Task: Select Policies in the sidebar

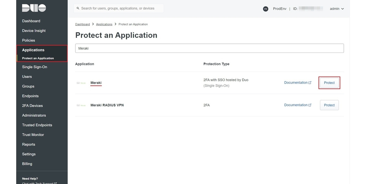Action: pyautogui.click(x=28, y=40)
